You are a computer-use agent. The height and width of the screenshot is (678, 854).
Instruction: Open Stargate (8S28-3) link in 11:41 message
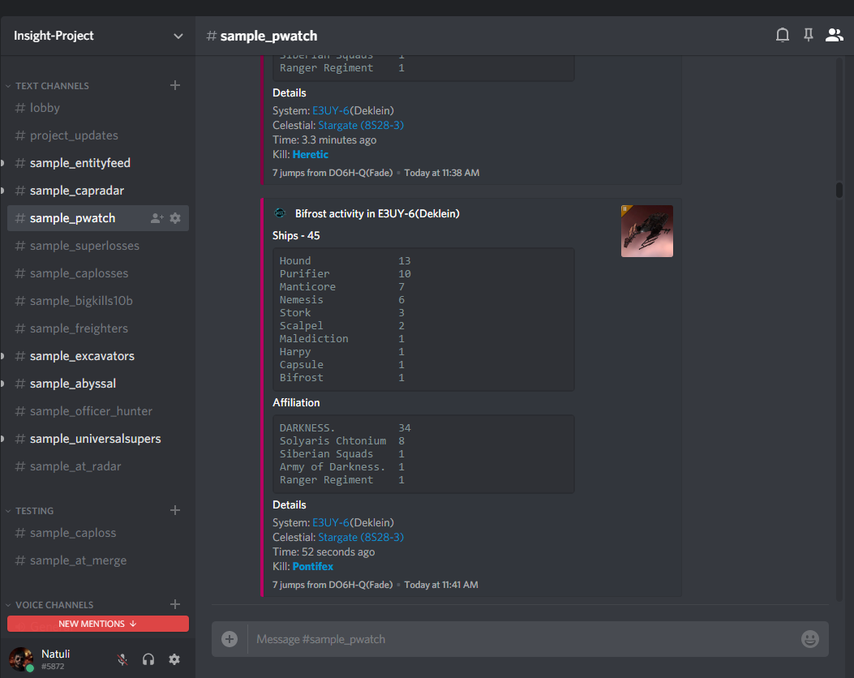coord(361,538)
